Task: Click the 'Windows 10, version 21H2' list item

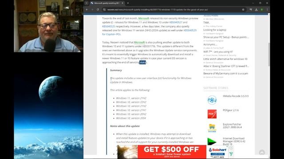Action: pyautogui.click(x=131, y=106)
